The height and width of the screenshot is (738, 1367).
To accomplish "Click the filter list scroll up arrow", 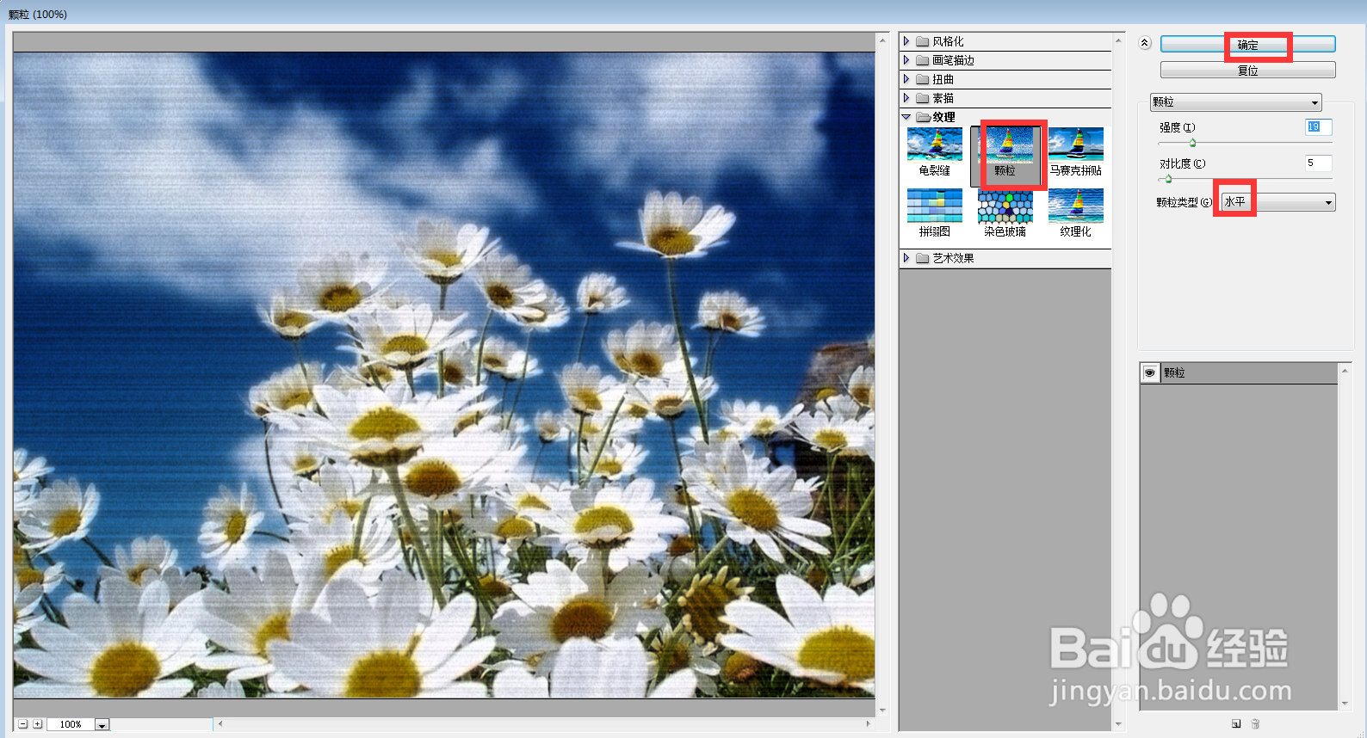I will (x=1118, y=40).
